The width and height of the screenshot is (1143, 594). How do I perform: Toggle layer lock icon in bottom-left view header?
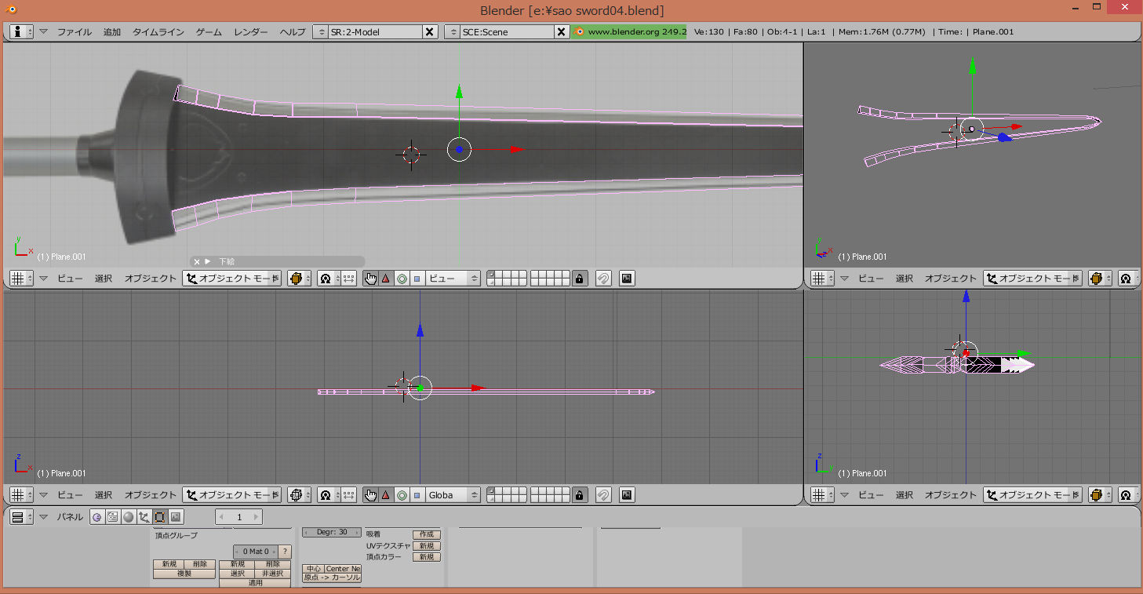click(x=580, y=495)
